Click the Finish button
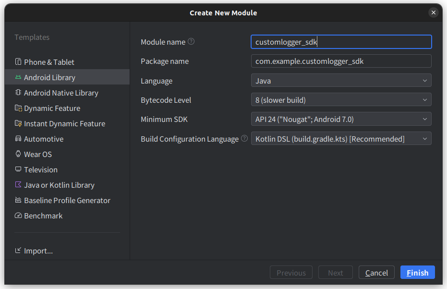This screenshot has height=289, width=447. (x=417, y=272)
